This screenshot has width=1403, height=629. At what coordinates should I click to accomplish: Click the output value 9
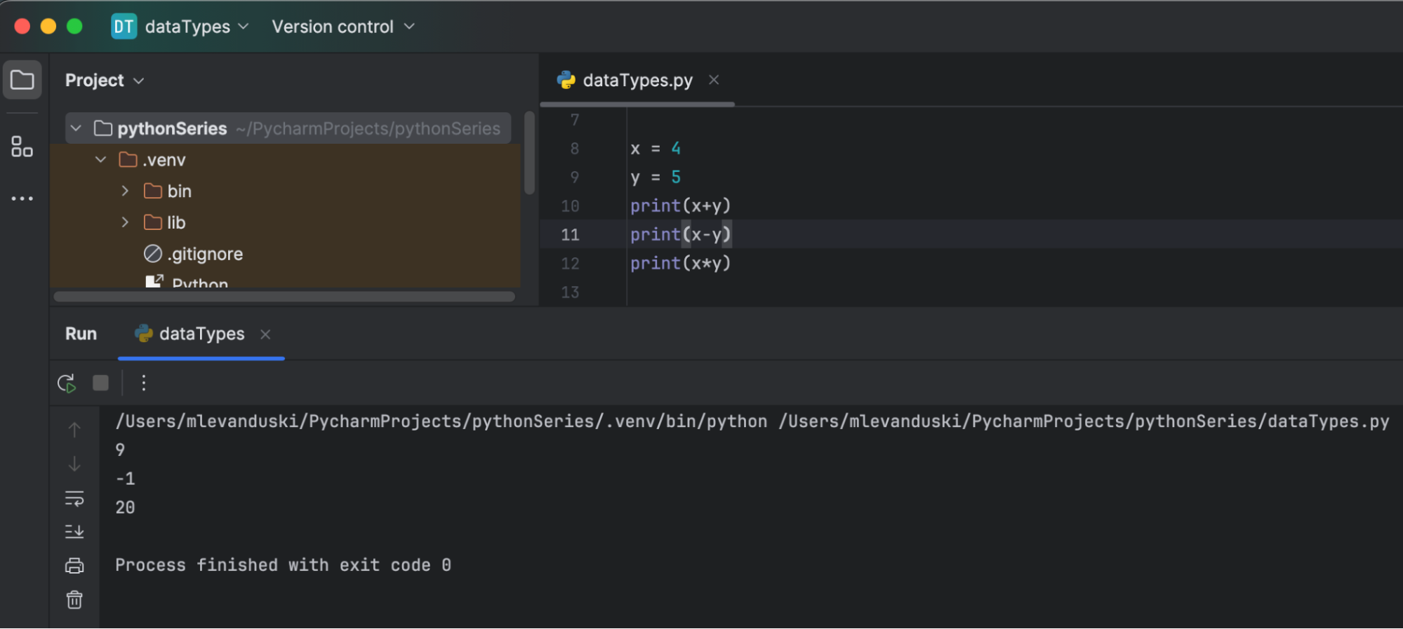pos(120,449)
